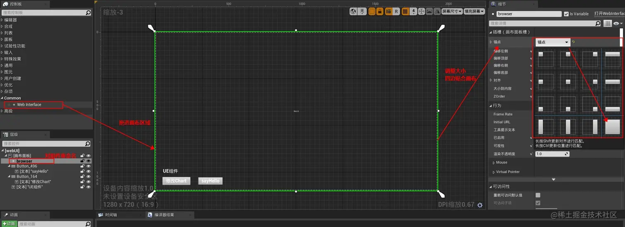Adjust the render opacity 1.0 slider
625x227 pixels.
(552, 154)
